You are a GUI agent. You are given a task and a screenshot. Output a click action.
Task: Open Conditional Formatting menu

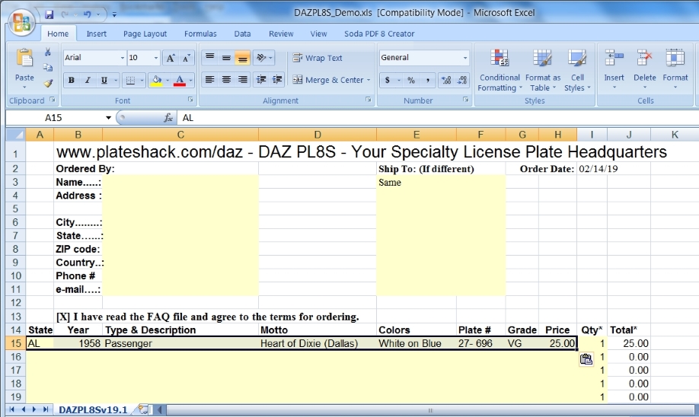click(500, 69)
